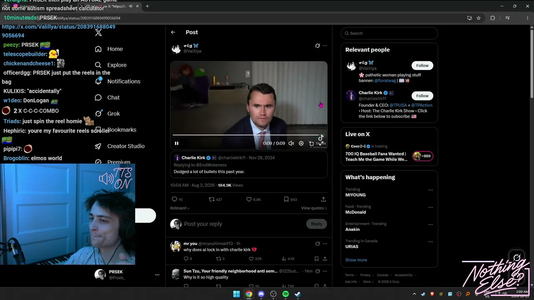
Task: Open more options on mr you's reply
Action: 325,244
